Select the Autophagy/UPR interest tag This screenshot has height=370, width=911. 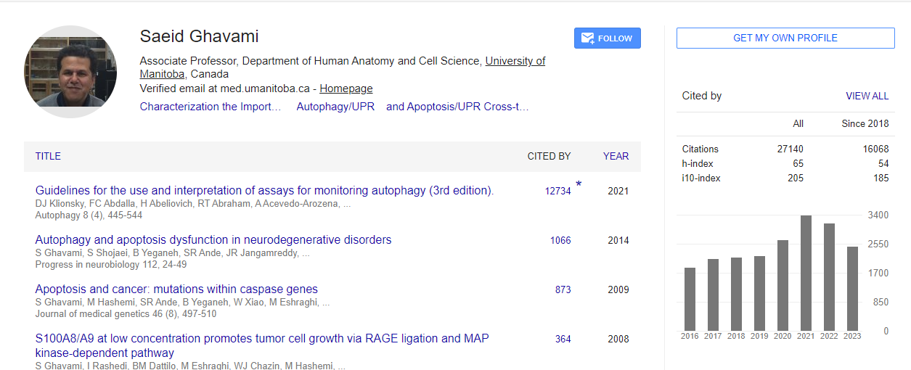(335, 107)
